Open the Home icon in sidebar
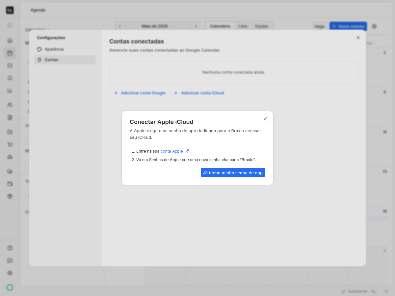Image resolution: width=395 pixels, height=296 pixels. click(x=10, y=40)
